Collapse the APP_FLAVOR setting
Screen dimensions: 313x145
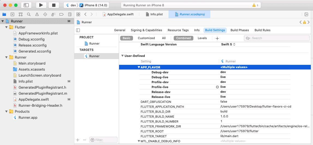pyautogui.click(x=139, y=67)
